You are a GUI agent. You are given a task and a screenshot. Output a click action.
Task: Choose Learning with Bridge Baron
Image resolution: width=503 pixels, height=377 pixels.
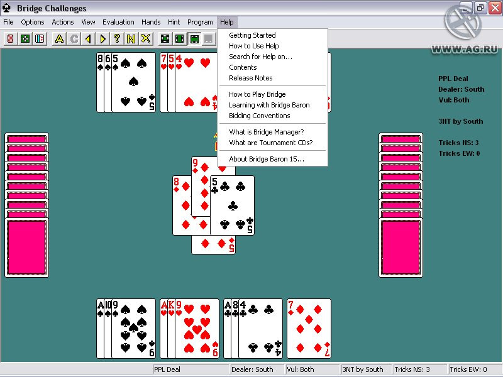tap(272, 105)
